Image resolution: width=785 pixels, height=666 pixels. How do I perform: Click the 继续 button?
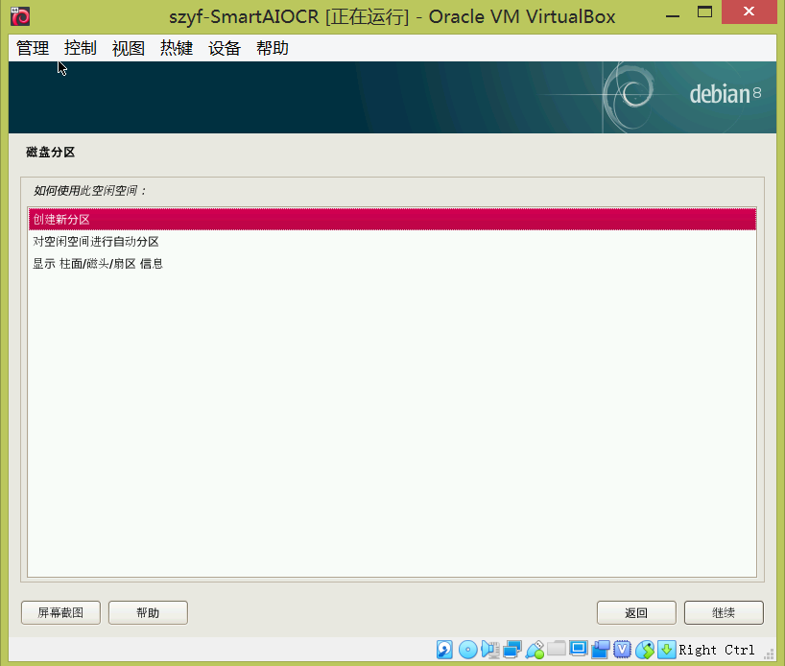tap(724, 612)
